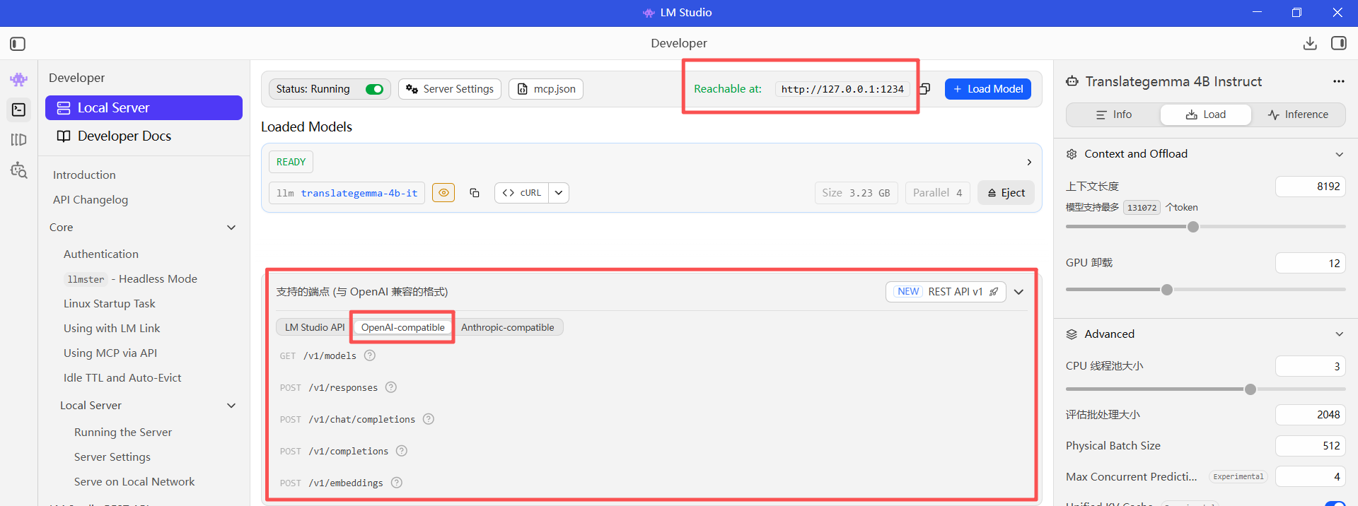The width and height of the screenshot is (1358, 506).
Task: Open Idle TTL and Auto-Evict docs page
Action: tap(122, 377)
